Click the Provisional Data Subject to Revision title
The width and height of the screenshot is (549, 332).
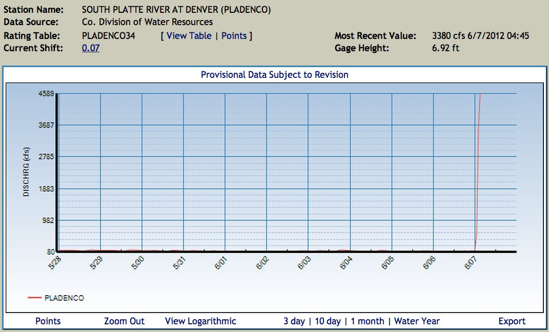(x=274, y=75)
